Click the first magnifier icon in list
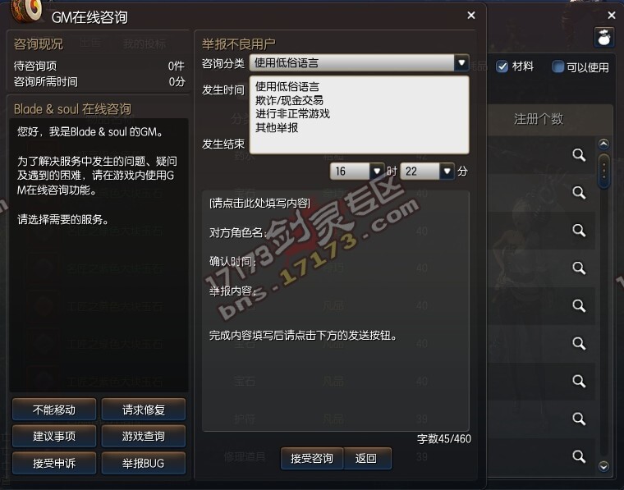This screenshot has height=490, width=624. pos(579,155)
